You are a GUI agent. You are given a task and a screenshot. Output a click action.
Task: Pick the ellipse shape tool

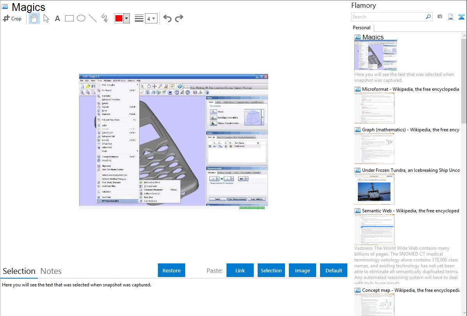(81, 18)
